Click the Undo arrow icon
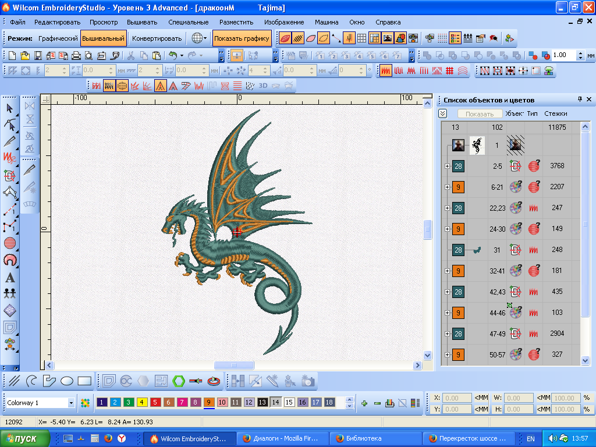 [173, 56]
